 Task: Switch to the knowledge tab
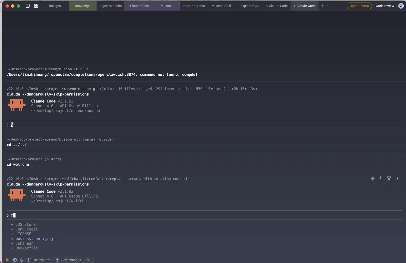pos(82,6)
